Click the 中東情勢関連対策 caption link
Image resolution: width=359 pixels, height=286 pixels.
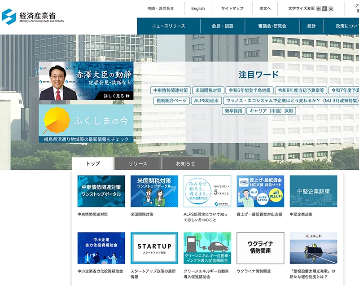93,214
